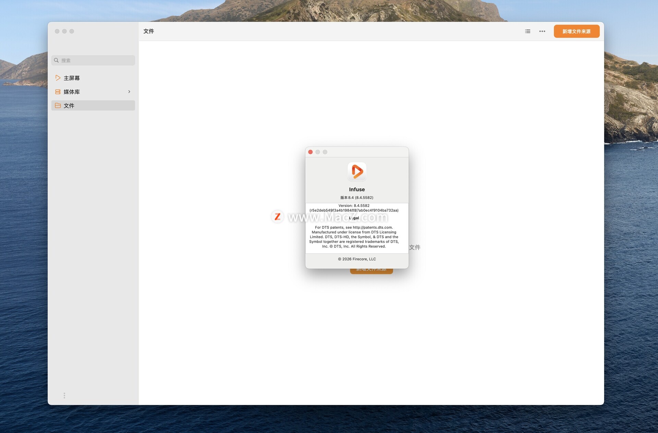Click the 文件 heading in the header bar

(148, 31)
